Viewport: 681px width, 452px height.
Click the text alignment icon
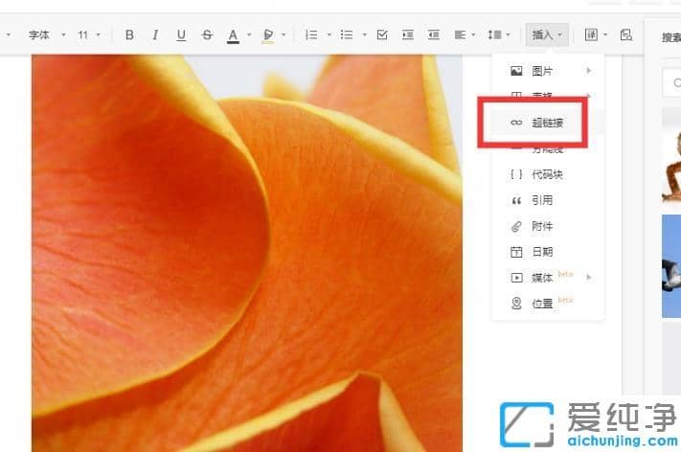460,34
